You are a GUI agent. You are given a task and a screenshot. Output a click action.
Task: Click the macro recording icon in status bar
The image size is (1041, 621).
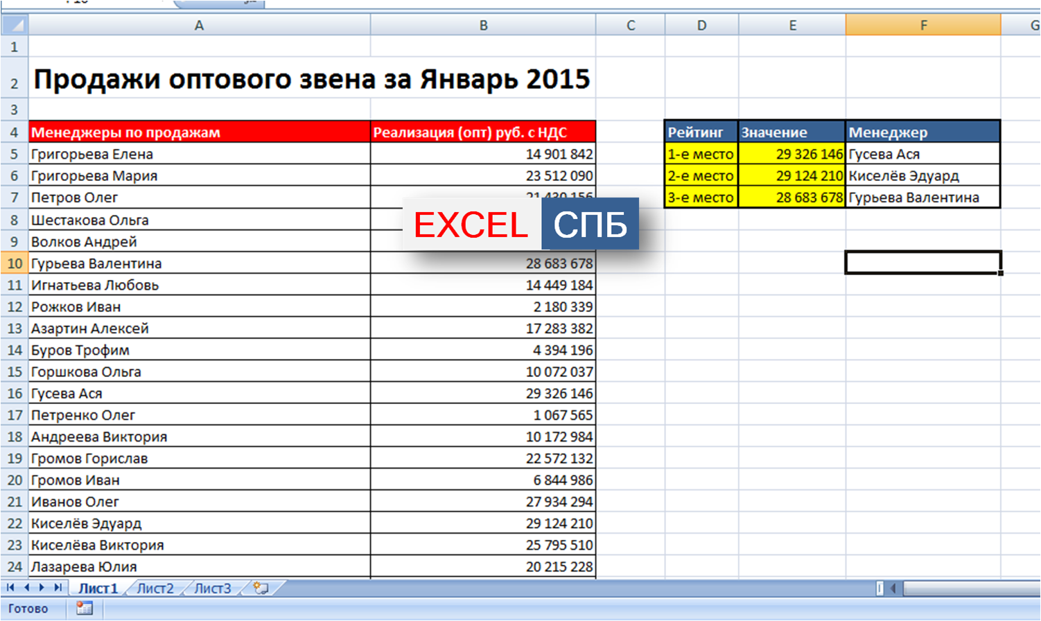point(85,609)
